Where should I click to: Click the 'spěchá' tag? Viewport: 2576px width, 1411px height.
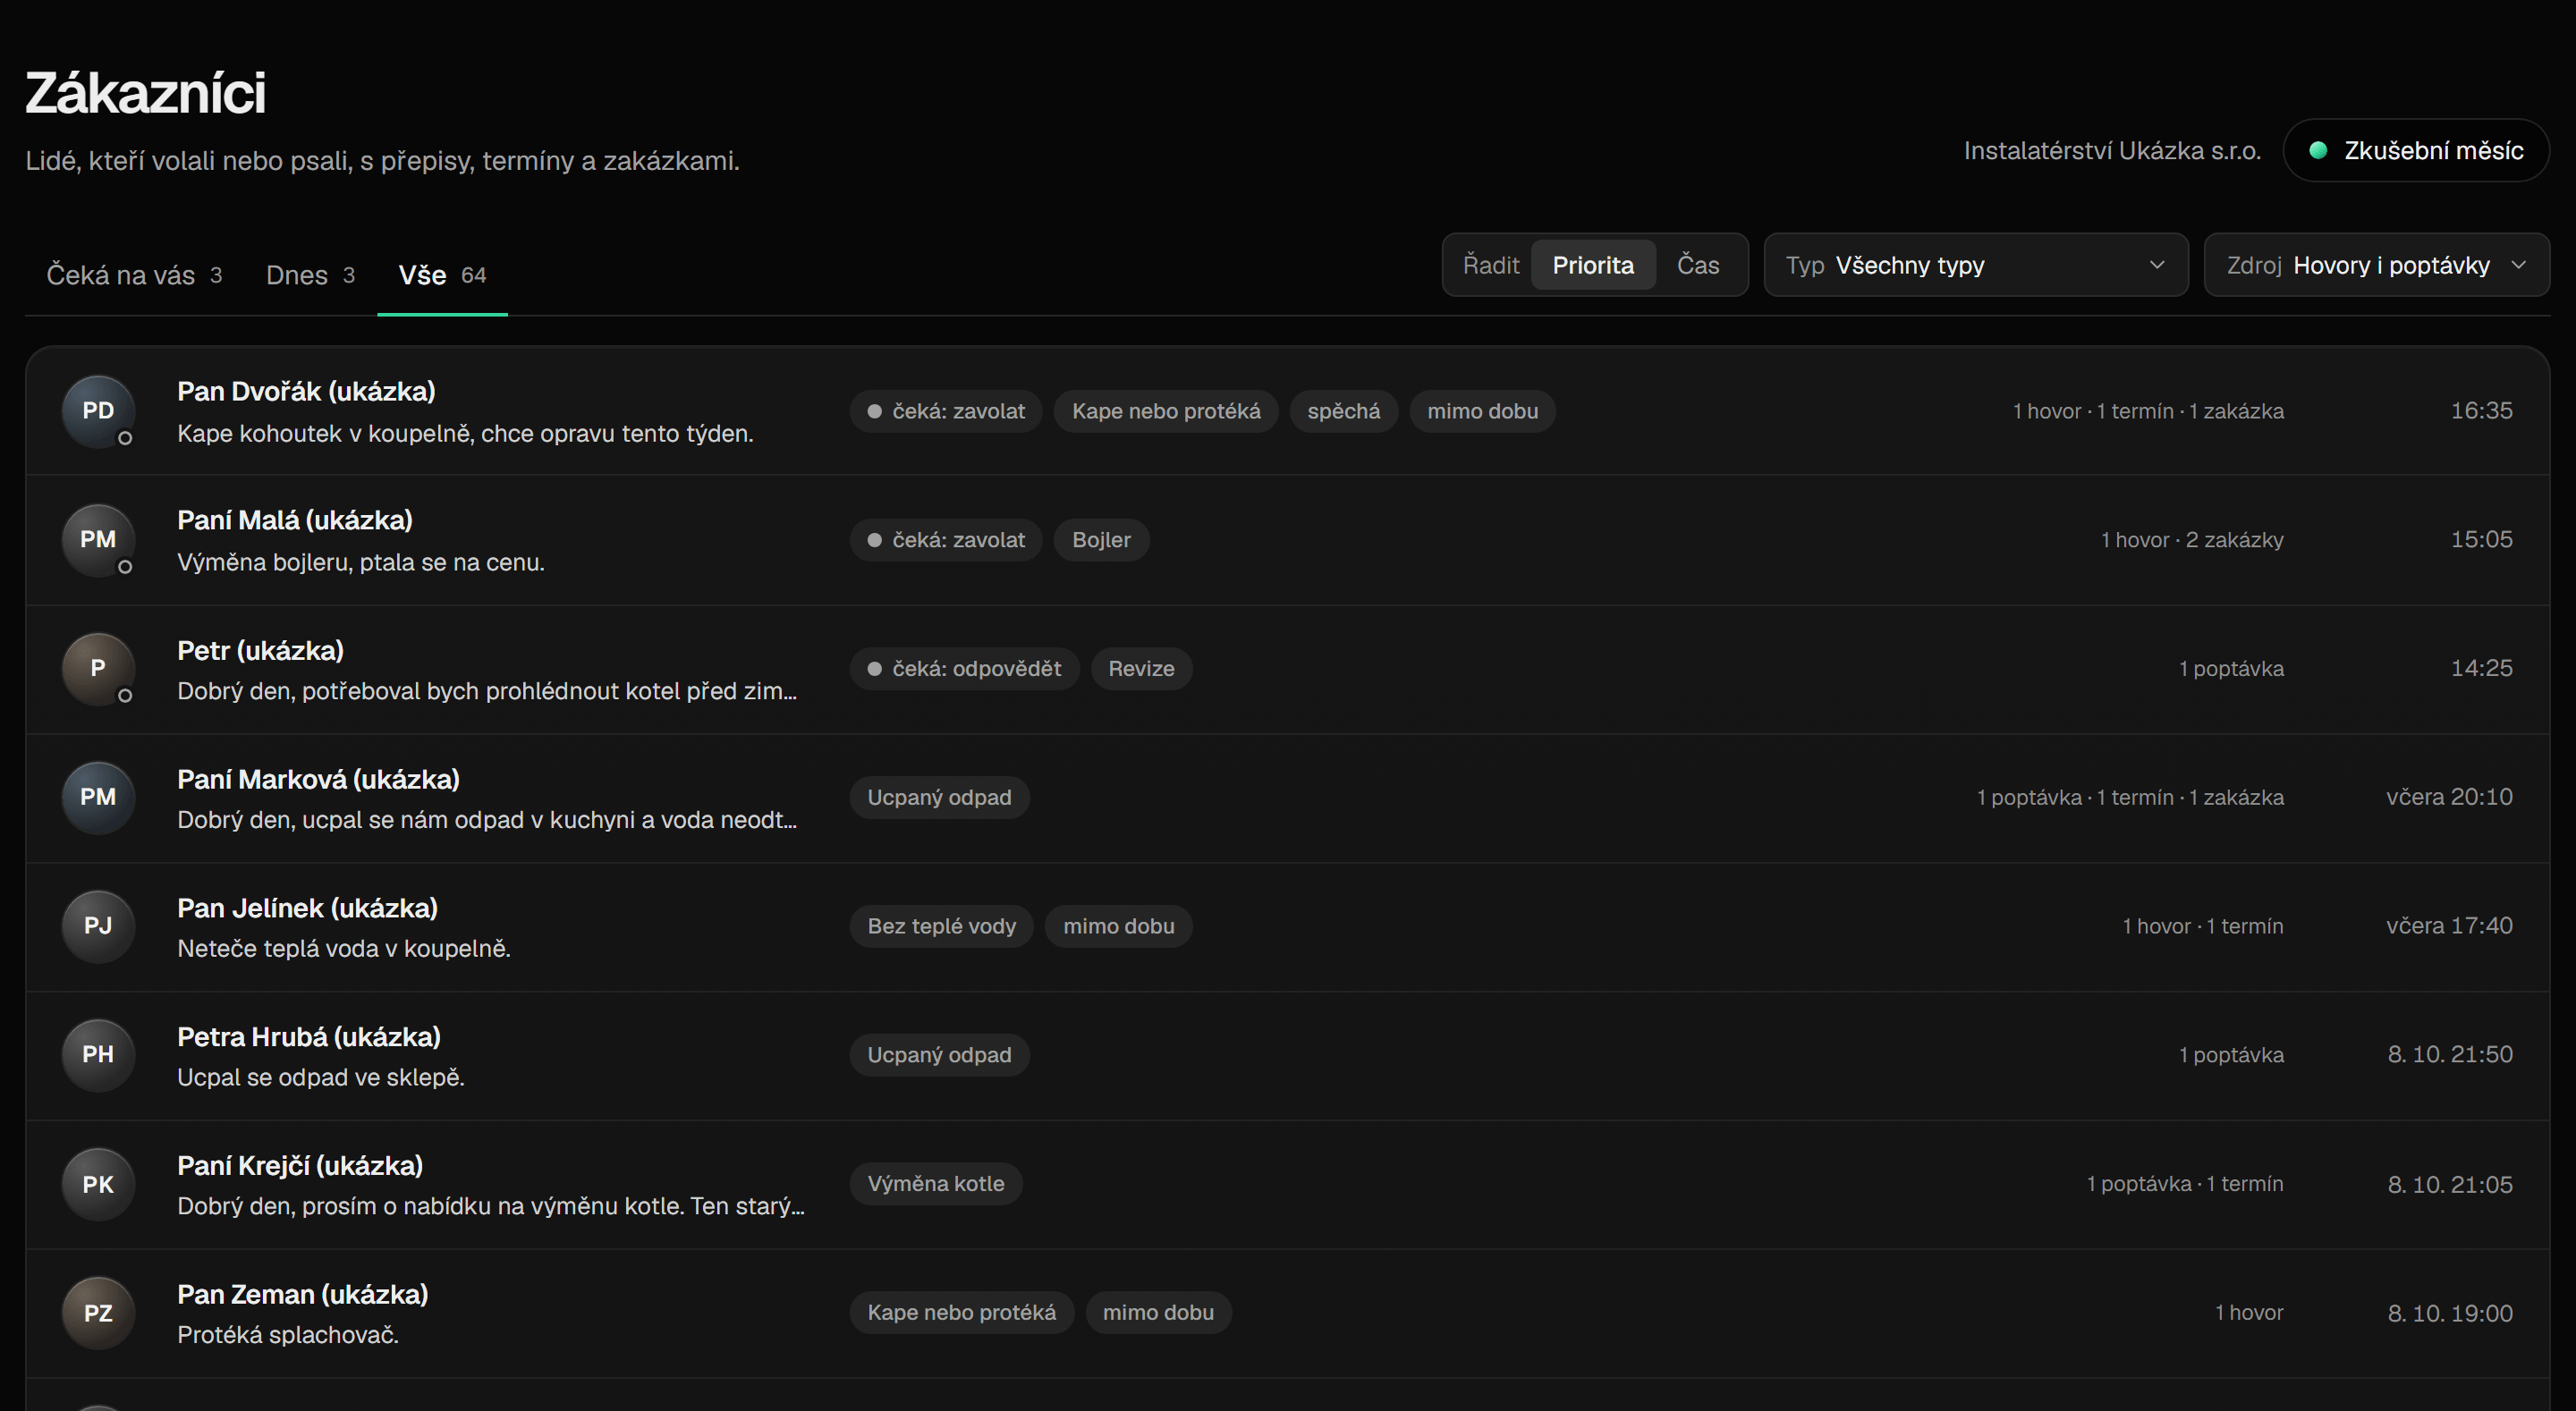point(1343,411)
